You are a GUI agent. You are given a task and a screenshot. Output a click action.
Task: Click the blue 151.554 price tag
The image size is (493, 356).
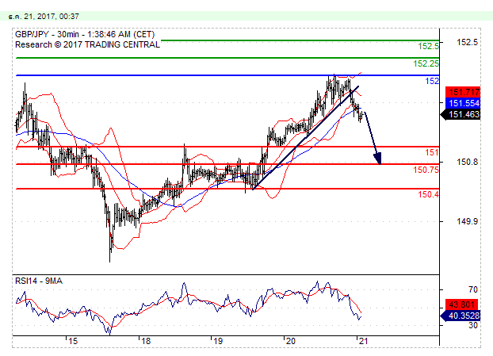pyautogui.click(x=463, y=103)
